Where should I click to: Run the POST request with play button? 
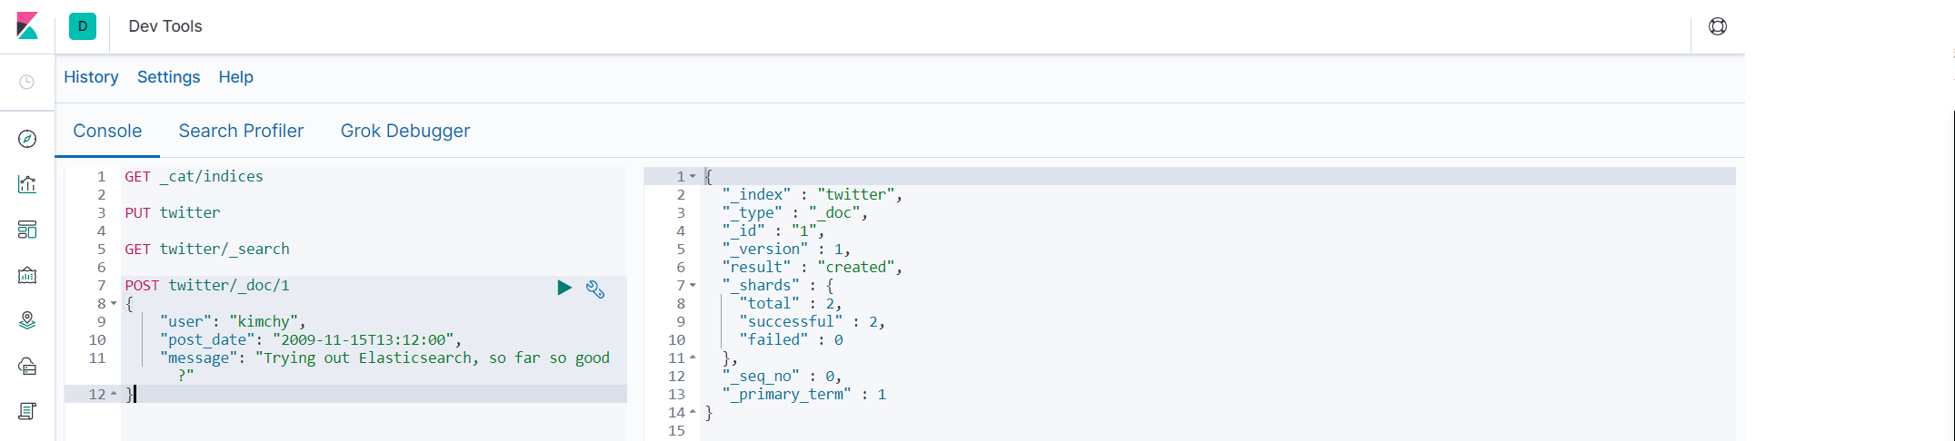coord(564,288)
